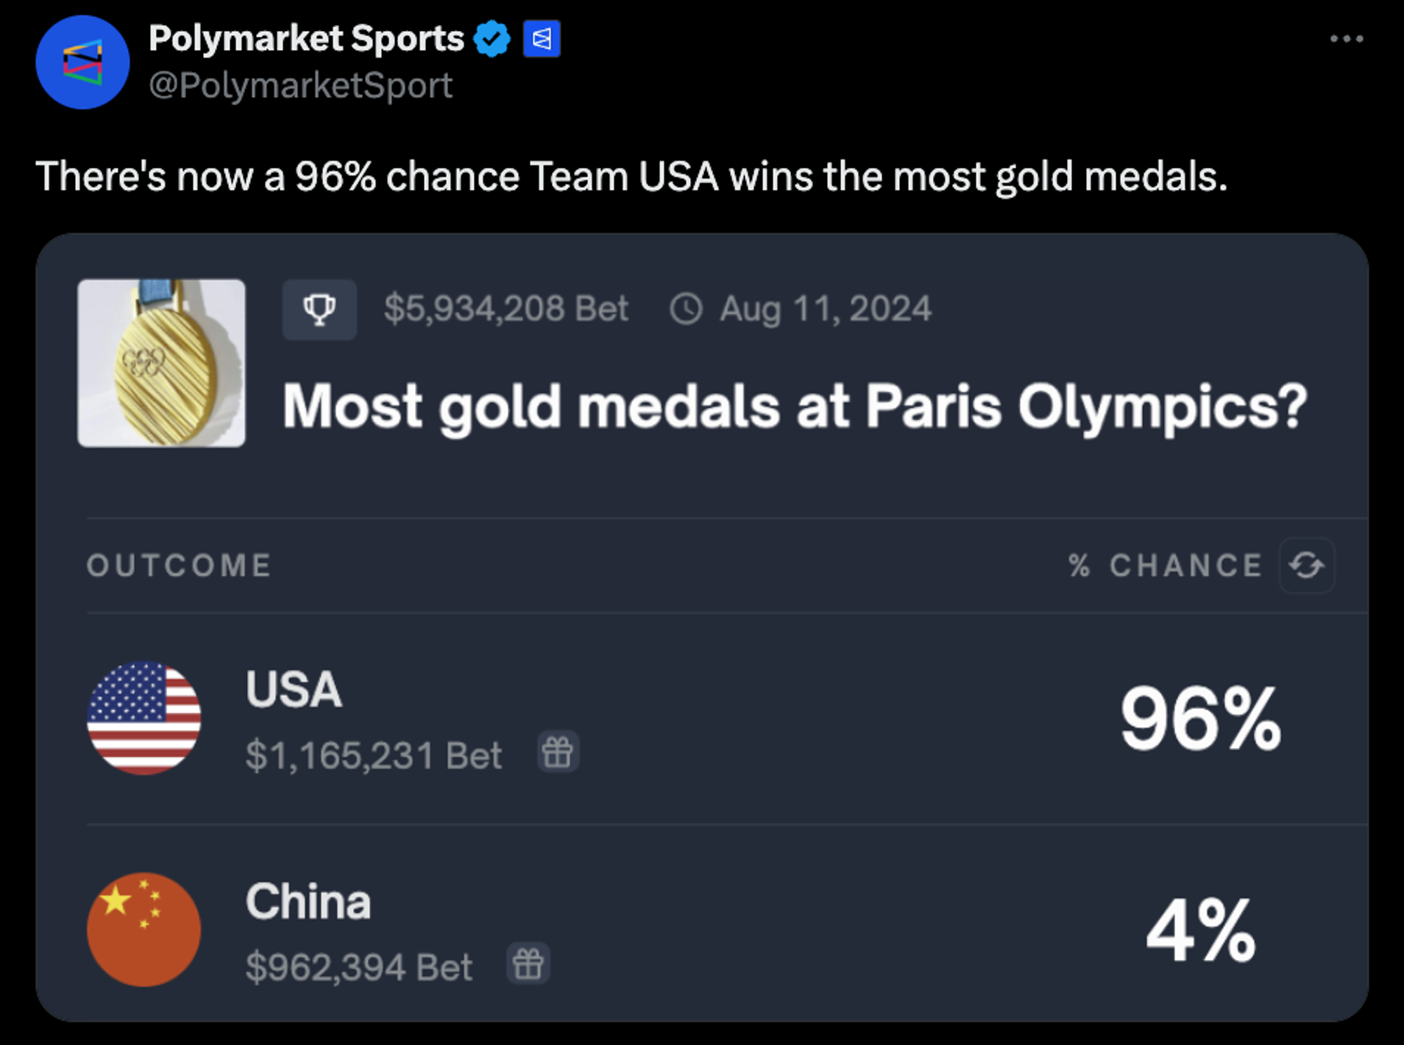
Task: Open the @PolymarketSport handle link
Action: 300,86
